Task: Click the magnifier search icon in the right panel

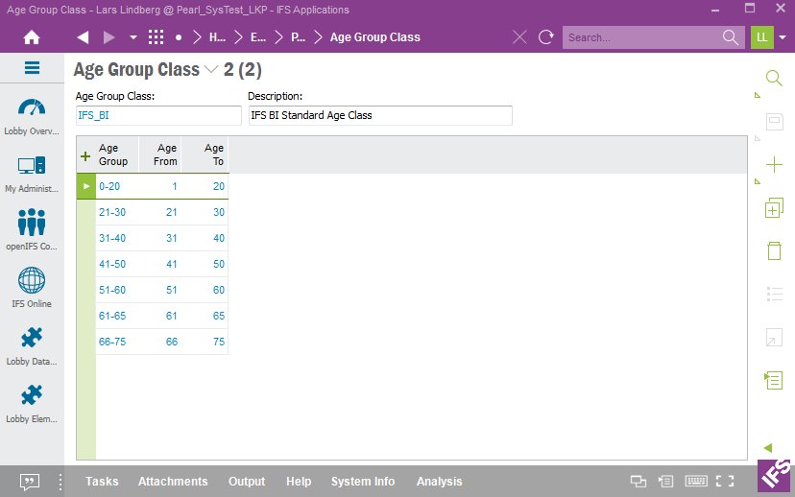Action: [x=773, y=79]
